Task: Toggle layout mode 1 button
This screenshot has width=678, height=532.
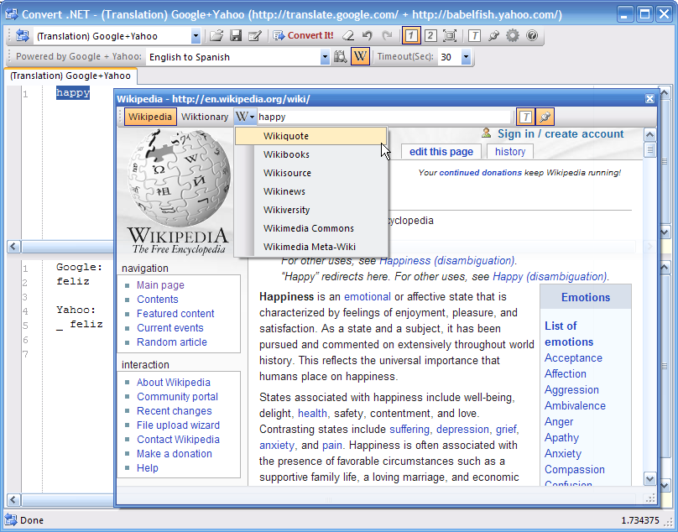Action: (x=411, y=36)
